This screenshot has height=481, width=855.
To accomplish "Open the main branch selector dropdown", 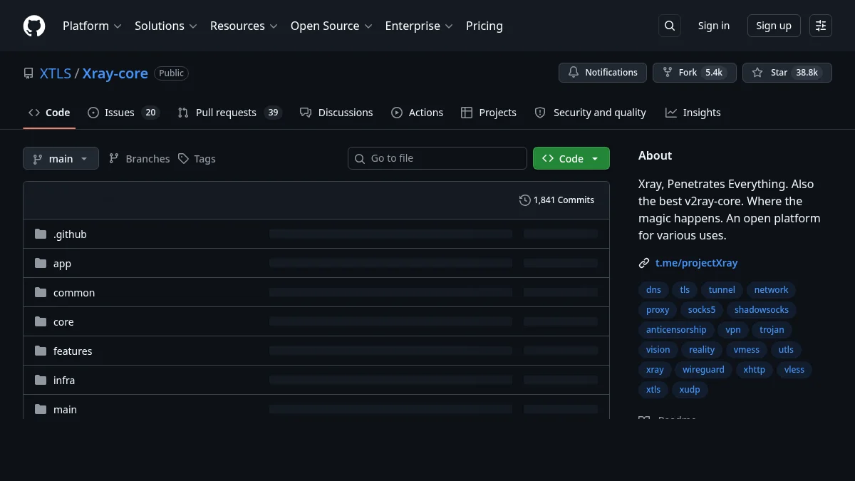I will 61,158.
